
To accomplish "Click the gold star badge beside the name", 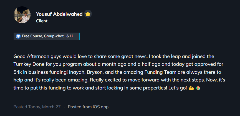I will [88, 14].
